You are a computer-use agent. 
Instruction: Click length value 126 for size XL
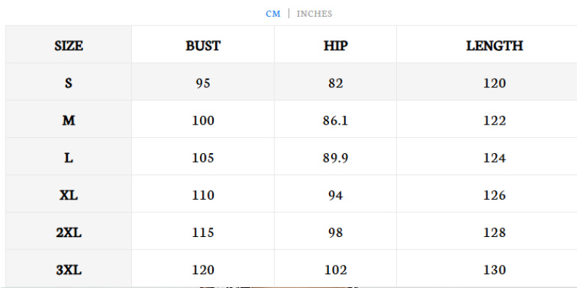point(495,195)
